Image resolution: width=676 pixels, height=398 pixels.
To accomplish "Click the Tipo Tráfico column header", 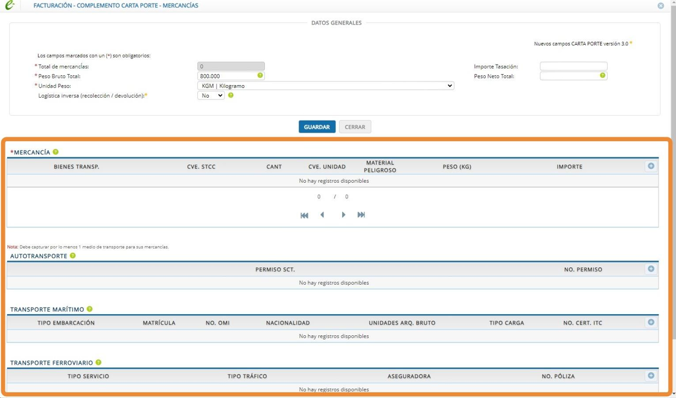I will click(247, 376).
